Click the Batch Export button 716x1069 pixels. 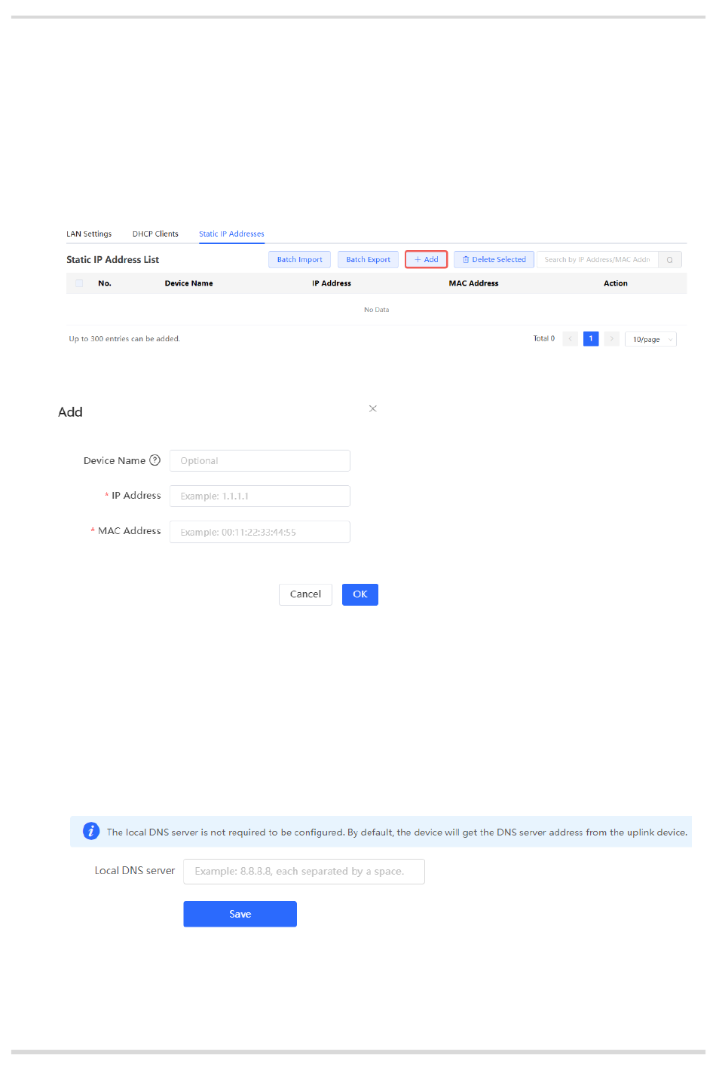(x=368, y=259)
